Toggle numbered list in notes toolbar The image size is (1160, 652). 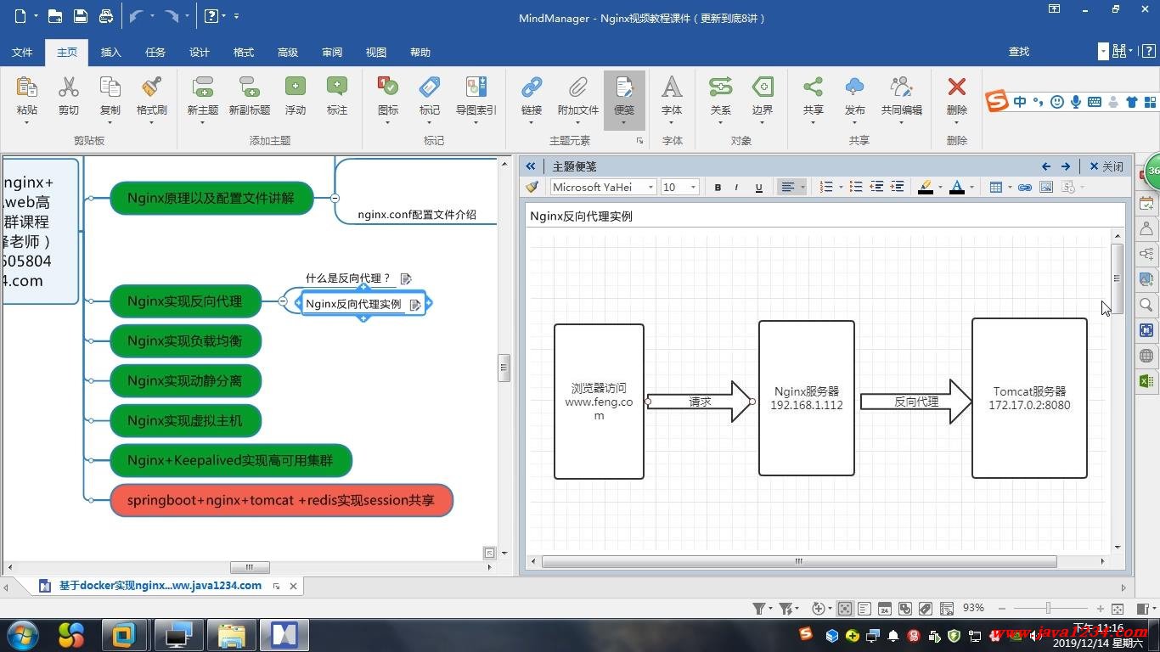tap(826, 187)
